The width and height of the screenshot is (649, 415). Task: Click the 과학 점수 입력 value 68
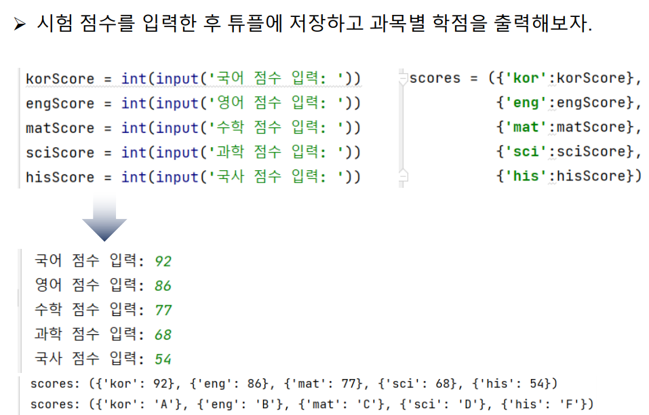[163, 335]
